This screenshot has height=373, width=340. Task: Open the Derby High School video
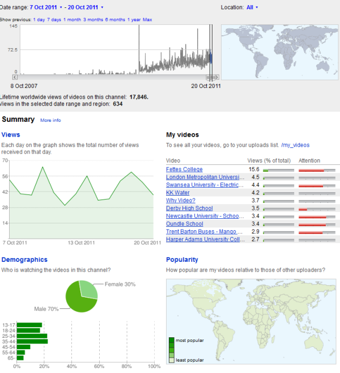(189, 209)
